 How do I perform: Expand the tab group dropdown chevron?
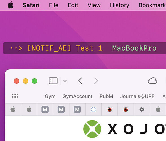(65, 81)
